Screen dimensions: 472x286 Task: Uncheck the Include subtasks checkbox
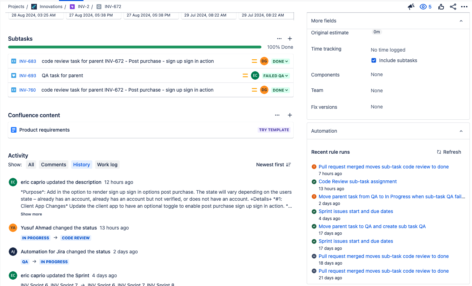[x=374, y=60]
